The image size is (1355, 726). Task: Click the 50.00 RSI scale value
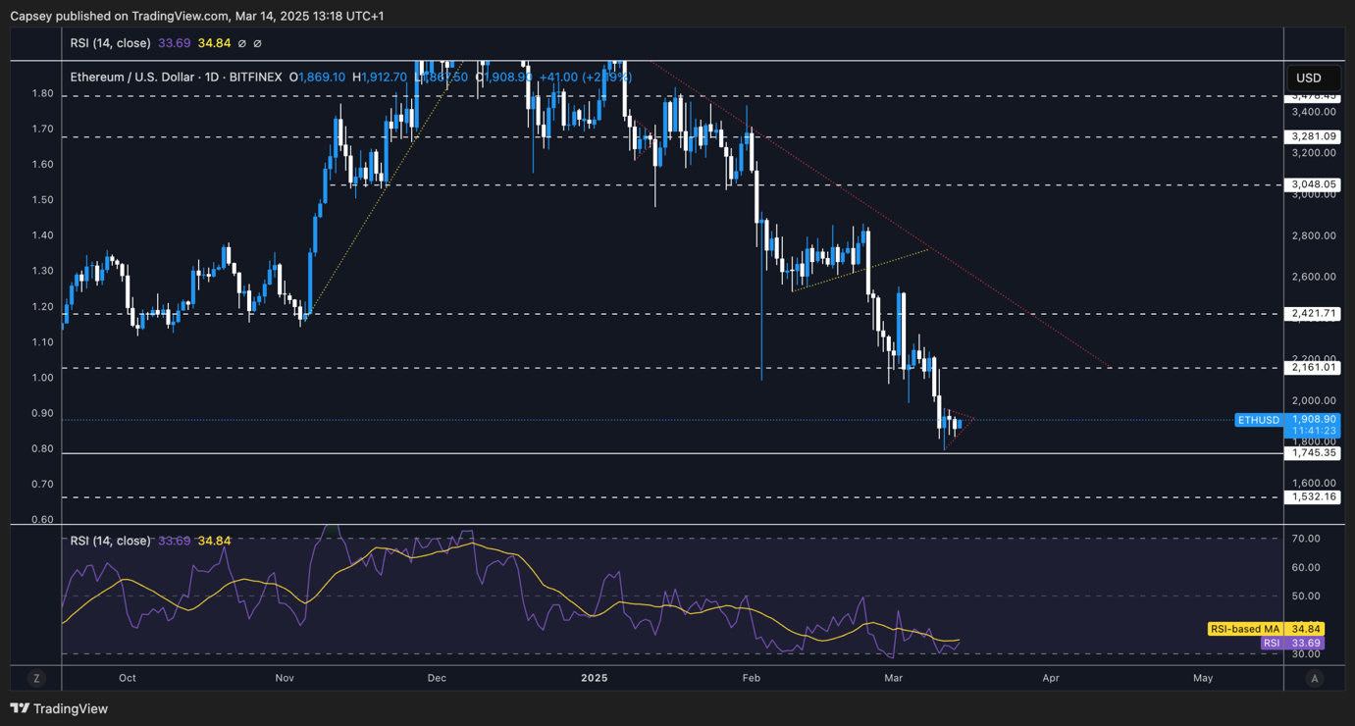1306,596
